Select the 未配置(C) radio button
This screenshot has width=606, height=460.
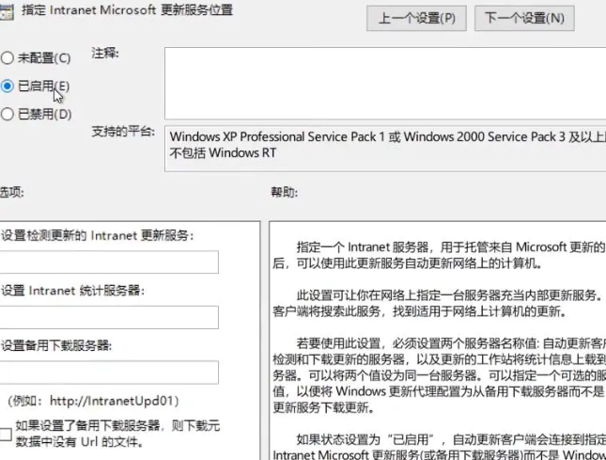click(8, 58)
